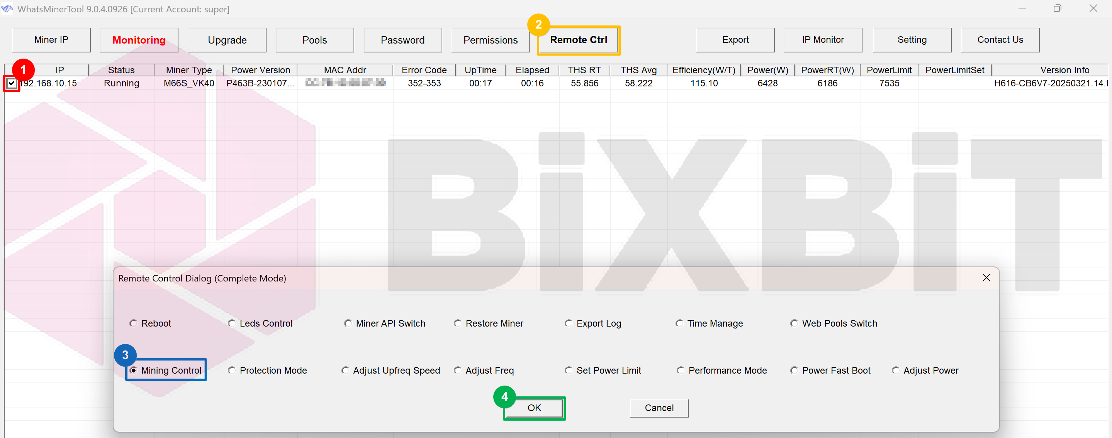Click the THS Avg column header

click(638, 70)
